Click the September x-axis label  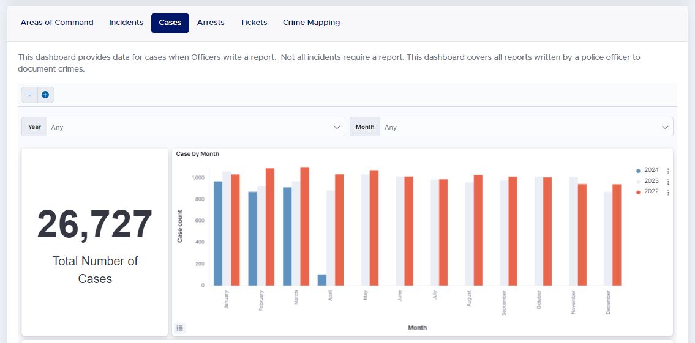[504, 303]
